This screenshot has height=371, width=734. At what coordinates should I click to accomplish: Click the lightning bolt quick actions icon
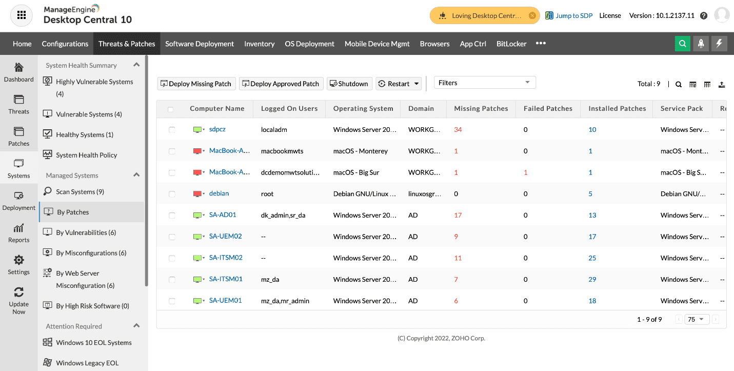(x=719, y=44)
